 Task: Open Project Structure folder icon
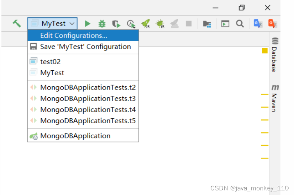tap(207, 24)
